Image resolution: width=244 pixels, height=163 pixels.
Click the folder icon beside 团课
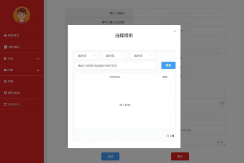(x=5, y=70)
